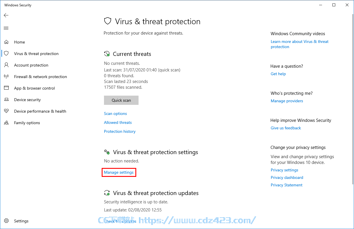The image size is (354, 229).
Task: Select the Account protection person icon
Action: tap(6, 65)
